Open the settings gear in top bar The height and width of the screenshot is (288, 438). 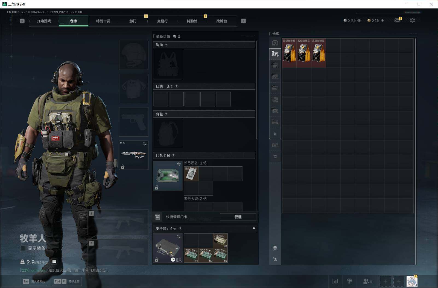(x=412, y=20)
